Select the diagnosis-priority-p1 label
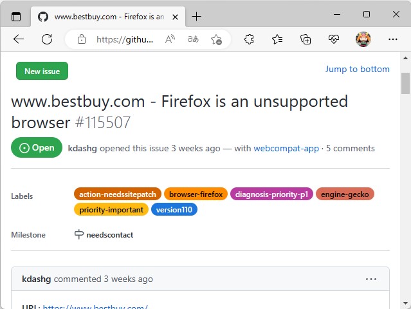The image size is (411, 309). 271,194
